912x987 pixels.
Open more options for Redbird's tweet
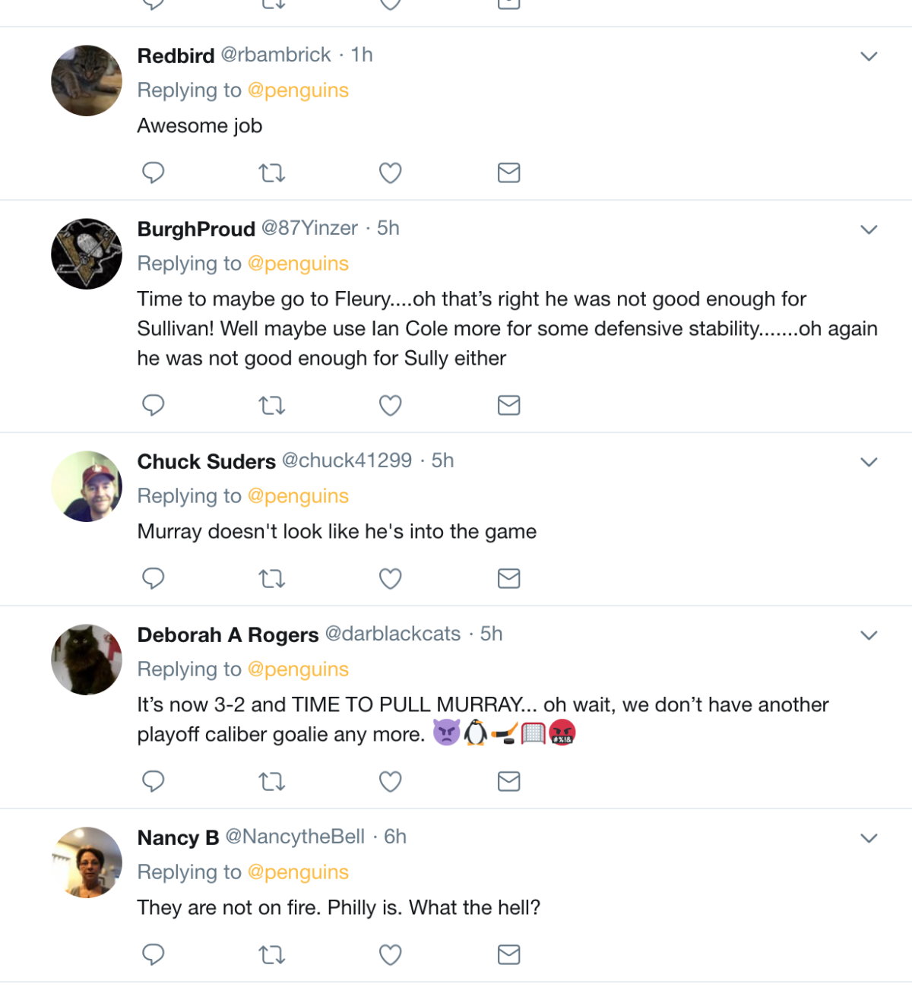tap(869, 56)
